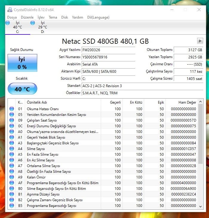209x218 pixels.
Task: Click the CrystalDiskInfo title bar app icon
Action: (10, 10)
